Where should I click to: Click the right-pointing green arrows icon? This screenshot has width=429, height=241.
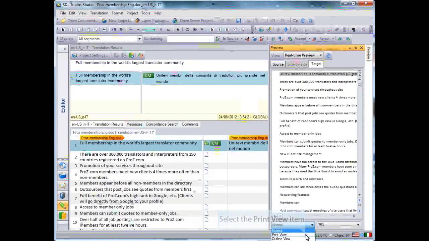click(348, 39)
